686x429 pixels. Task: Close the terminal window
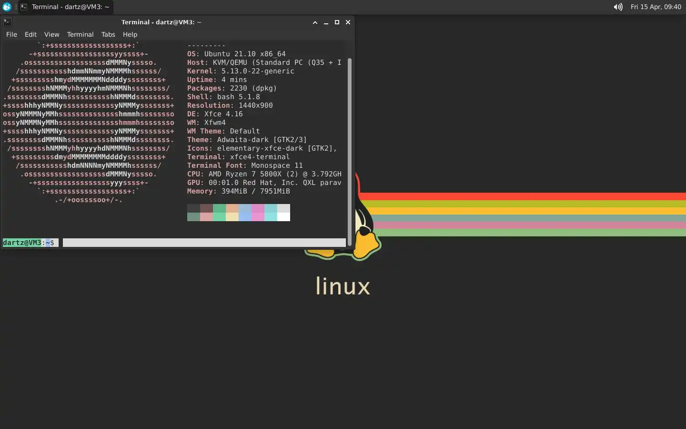click(348, 22)
